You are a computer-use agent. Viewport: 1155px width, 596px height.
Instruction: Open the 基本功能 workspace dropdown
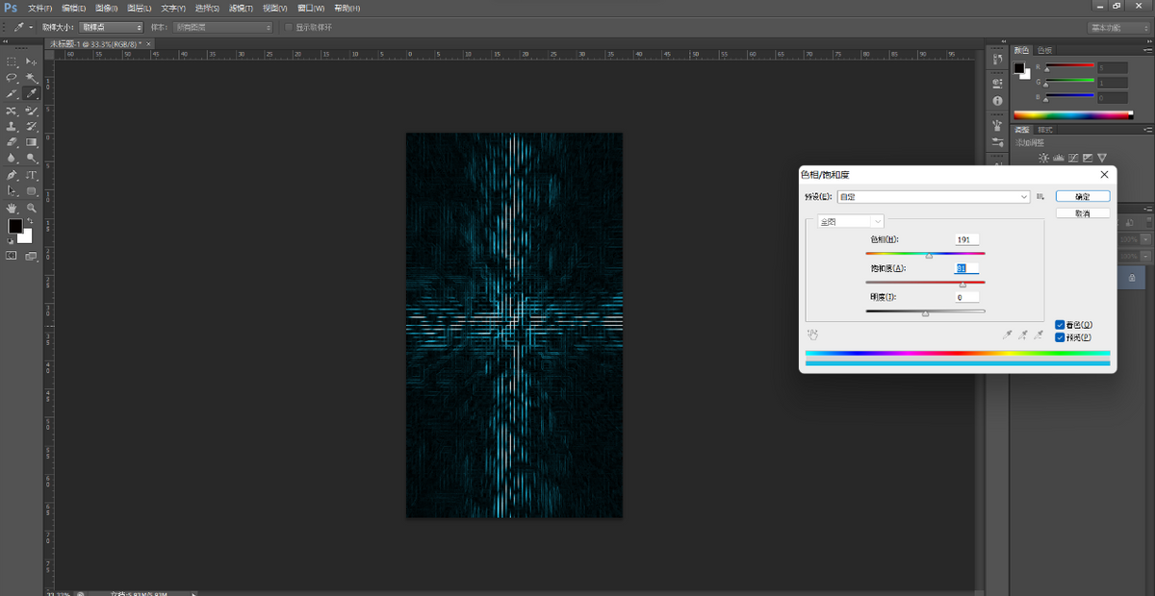click(1116, 28)
